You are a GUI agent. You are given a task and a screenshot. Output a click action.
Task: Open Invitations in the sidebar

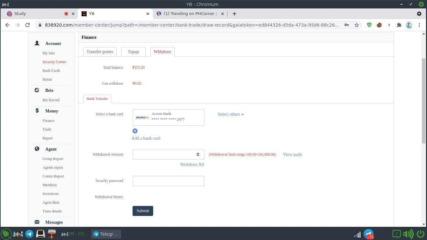click(x=51, y=194)
